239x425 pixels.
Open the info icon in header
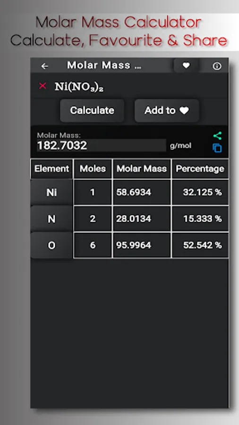pyautogui.click(x=217, y=66)
